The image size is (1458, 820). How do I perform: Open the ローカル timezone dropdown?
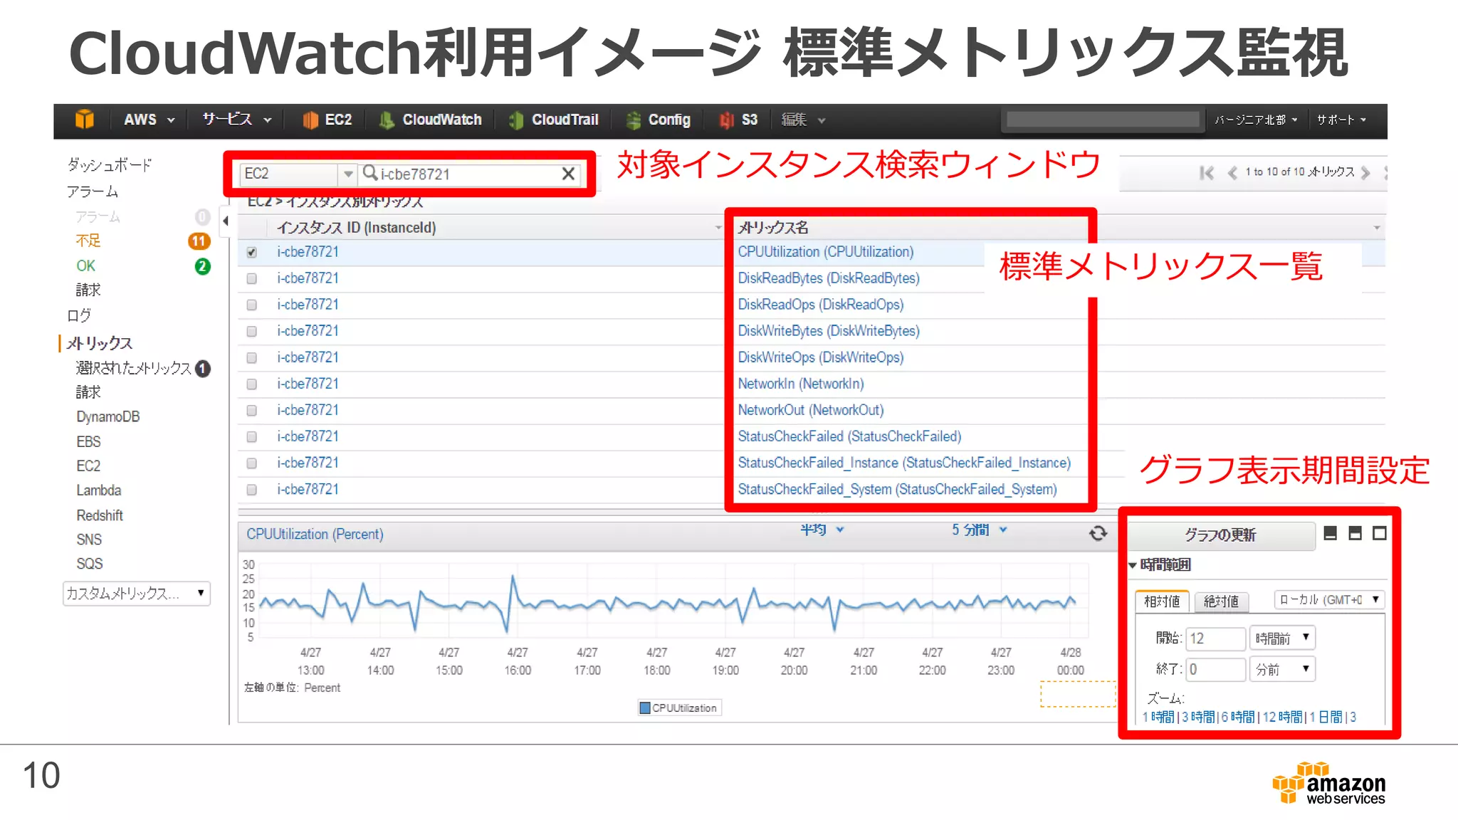point(1329,600)
